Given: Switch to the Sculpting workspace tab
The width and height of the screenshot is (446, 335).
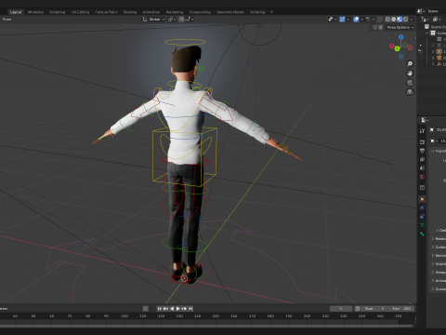Looking at the screenshot, I should (58, 12).
